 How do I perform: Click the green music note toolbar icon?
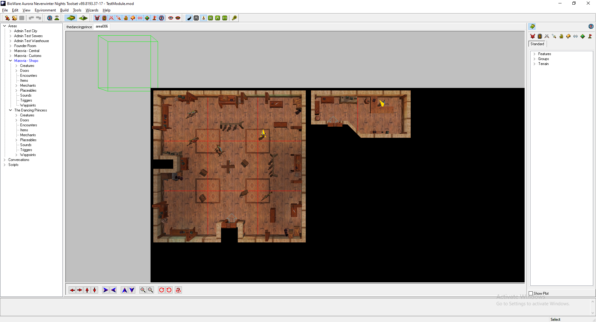(x=218, y=18)
